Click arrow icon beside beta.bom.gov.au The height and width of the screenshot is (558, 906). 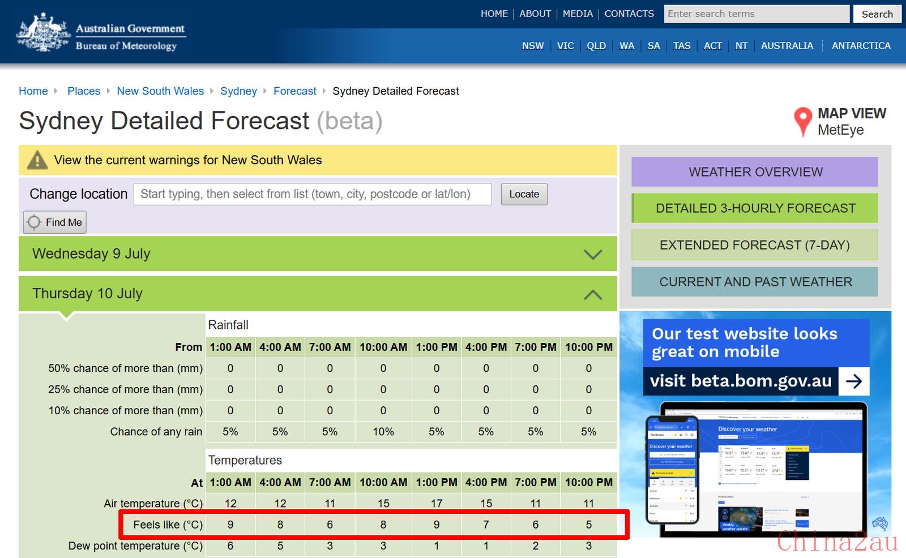853,381
